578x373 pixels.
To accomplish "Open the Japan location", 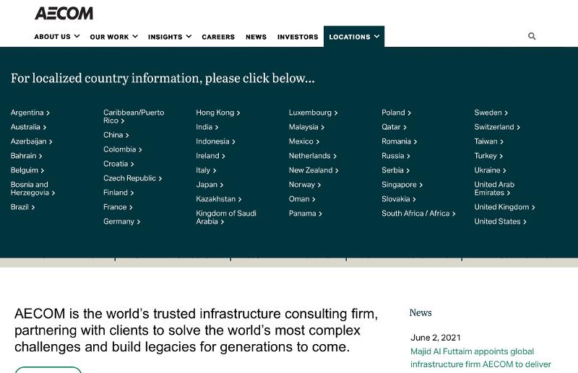I will (210, 185).
